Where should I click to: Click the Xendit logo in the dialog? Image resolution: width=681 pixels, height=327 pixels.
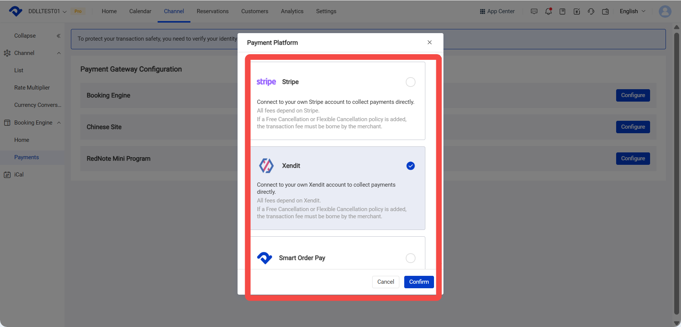[266, 166]
